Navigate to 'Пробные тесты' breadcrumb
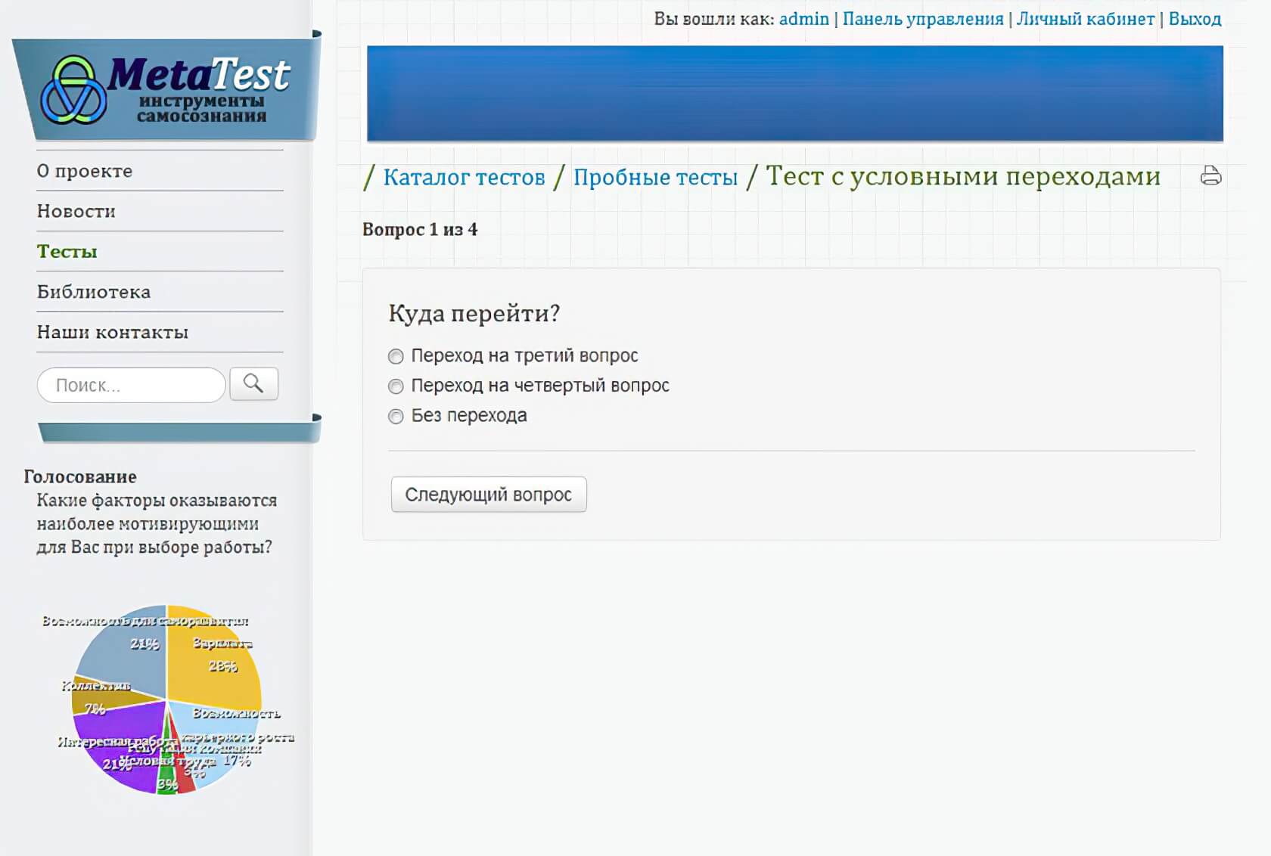 655,177
